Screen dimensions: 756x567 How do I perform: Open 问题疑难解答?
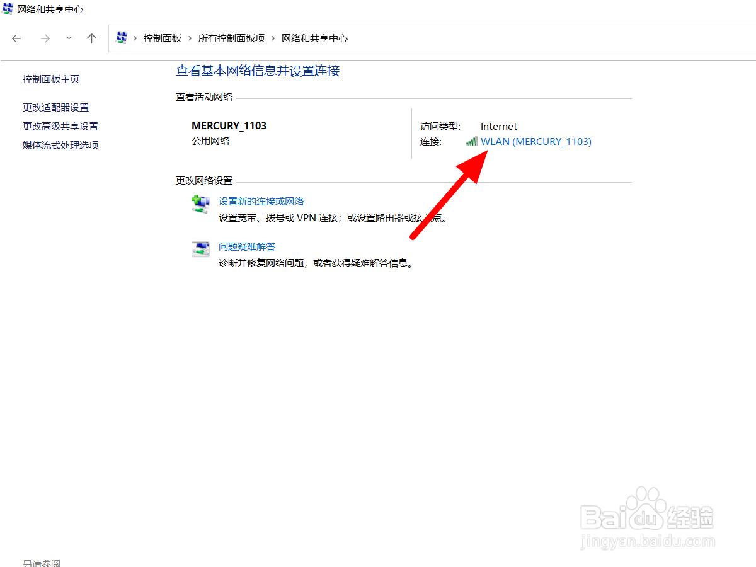click(246, 246)
